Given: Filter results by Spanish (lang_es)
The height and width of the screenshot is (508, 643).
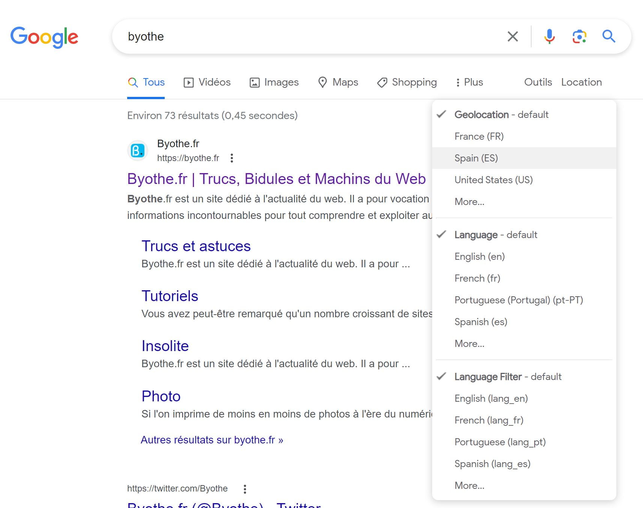Looking at the screenshot, I should (524, 464).
